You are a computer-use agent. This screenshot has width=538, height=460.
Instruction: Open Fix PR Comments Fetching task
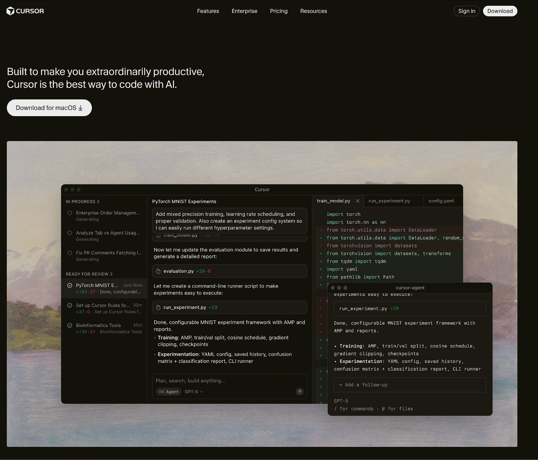click(104, 256)
